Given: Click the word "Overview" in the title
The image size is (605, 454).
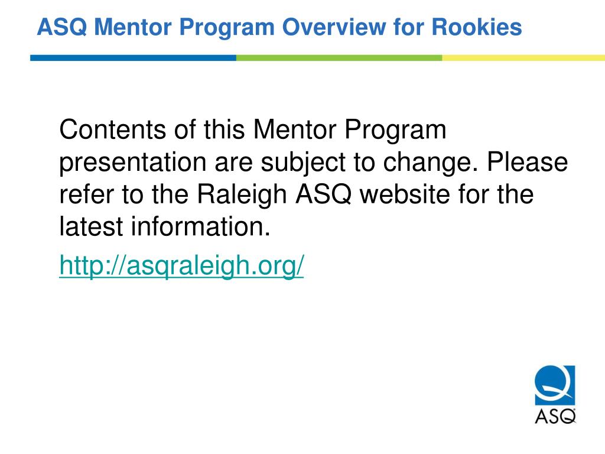Looking at the screenshot, I should [334, 27].
